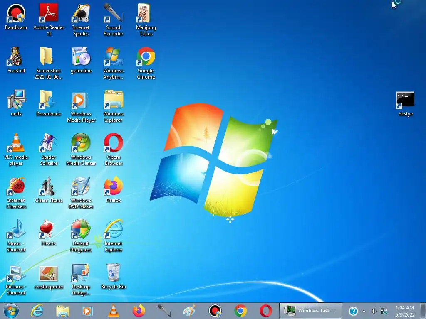Select the Bandicam desktop shortcut
This screenshot has width=426, height=319.
(x=16, y=17)
